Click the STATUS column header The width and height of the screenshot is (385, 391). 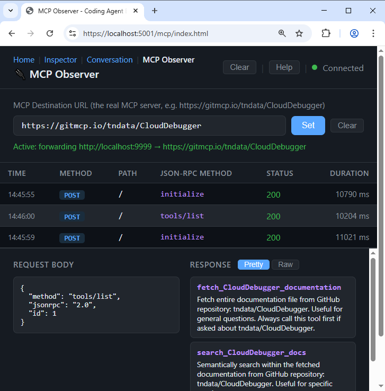(280, 173)
